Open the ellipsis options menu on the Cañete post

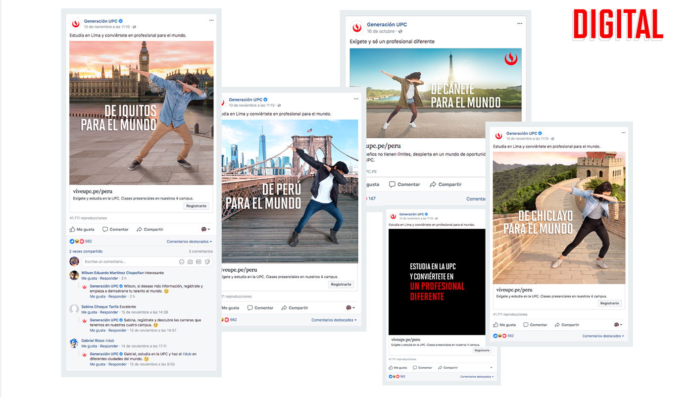pyautogui.click(x=519, y=22)
